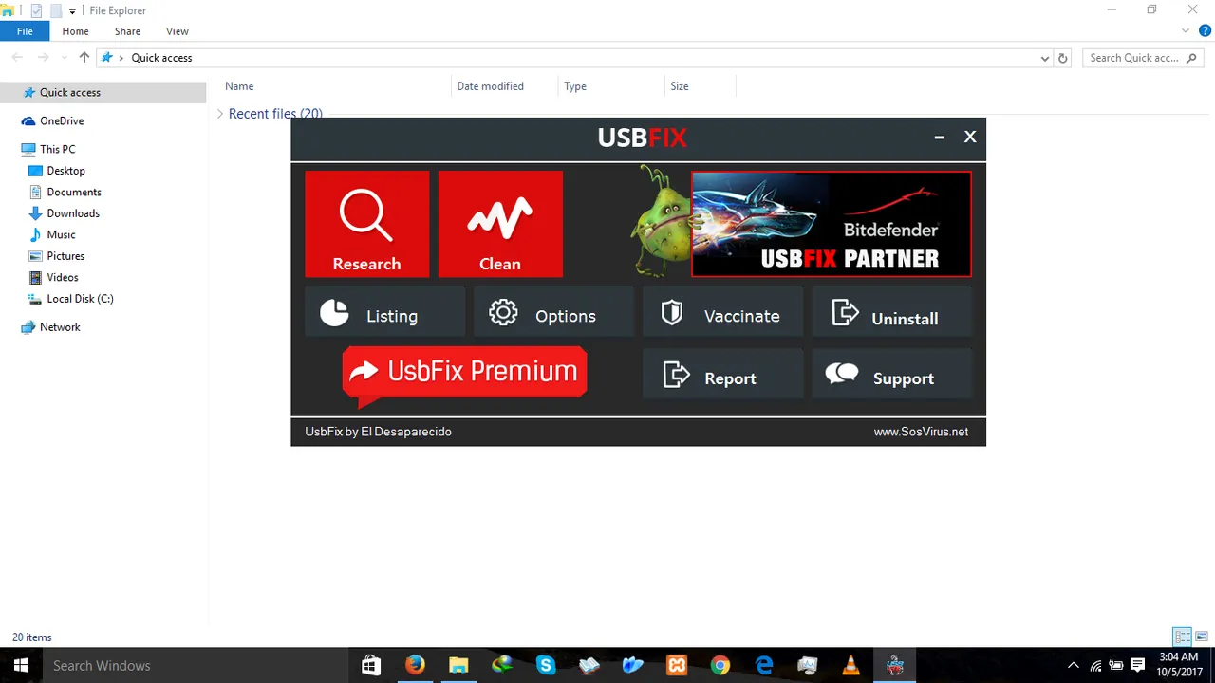This screenshot has width=1215, height=683.
Task: Launch XAMPP from the taskbar
Action: 677,665
